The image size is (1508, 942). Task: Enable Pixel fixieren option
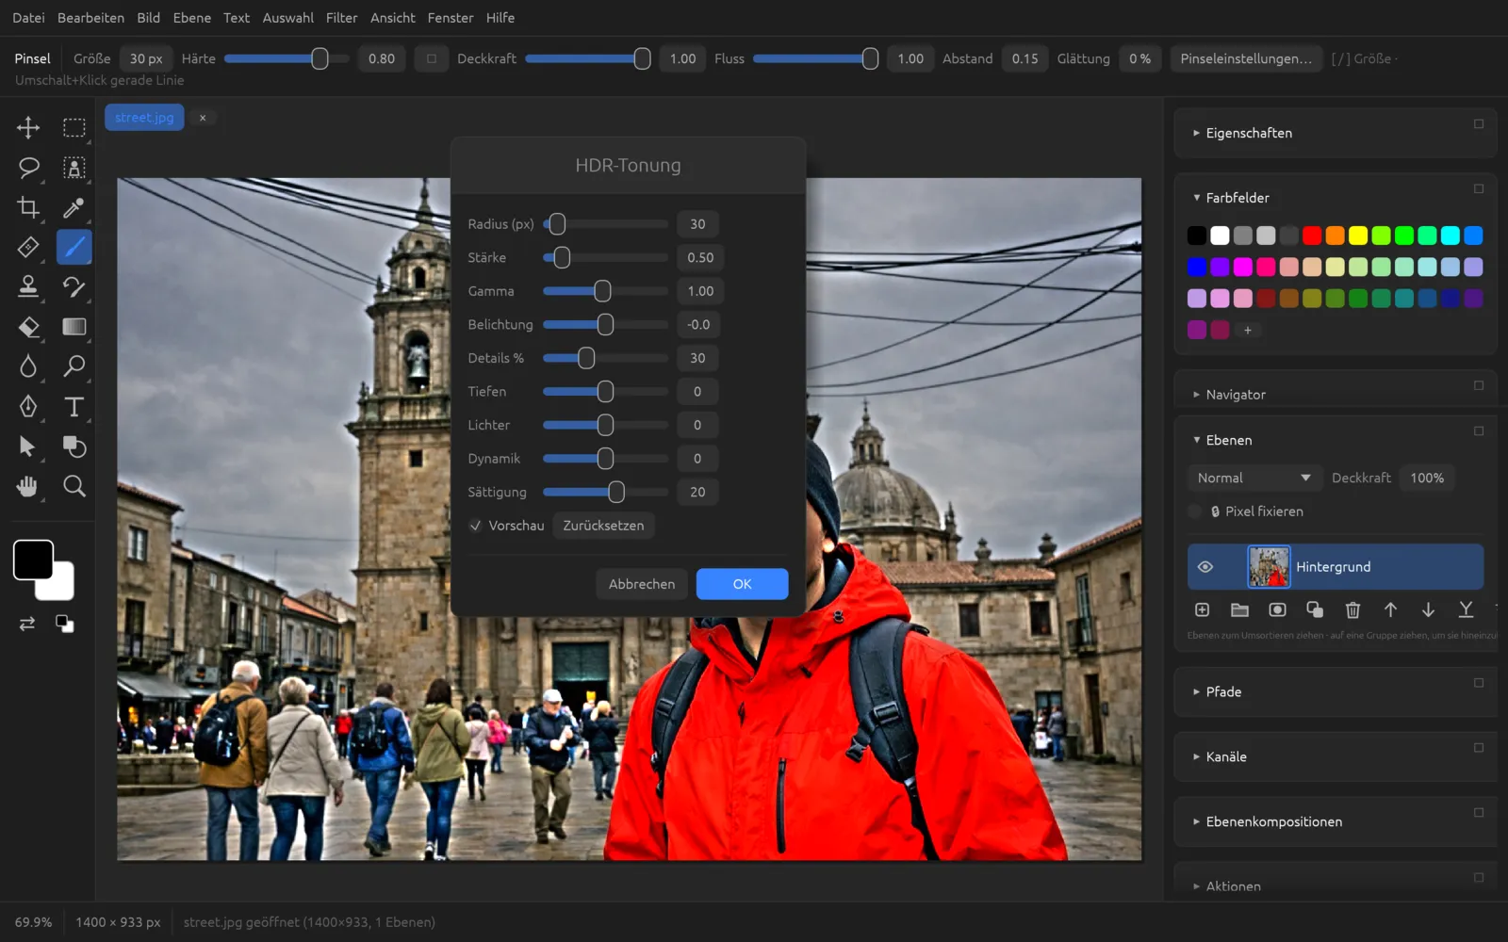click(1195, 512)
